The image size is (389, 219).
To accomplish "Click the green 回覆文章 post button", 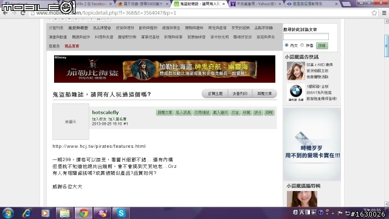I will (x=165, y=113).
